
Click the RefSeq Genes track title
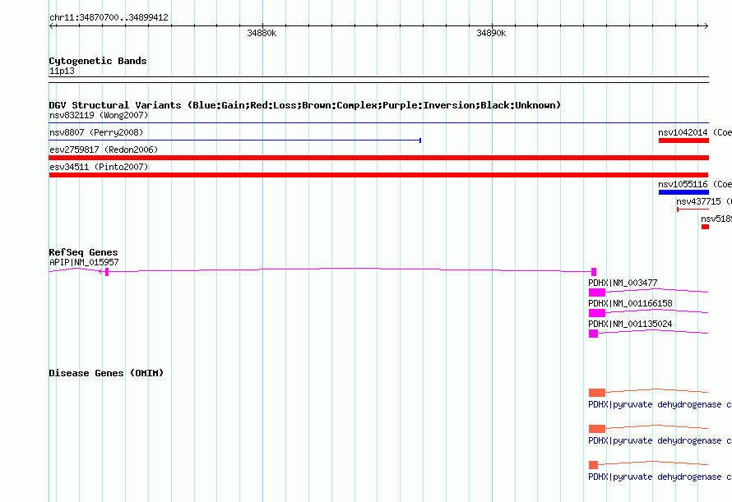[x=84, y=252]
